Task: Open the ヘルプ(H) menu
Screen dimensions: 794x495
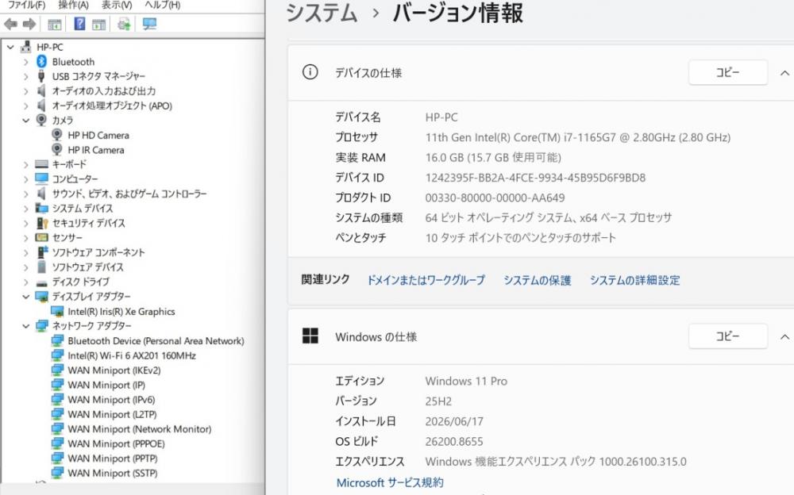Action: 162,5
